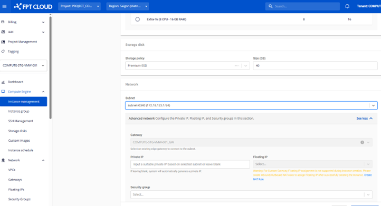Image resolution: width=381 pixels, height=206 pixels.
Task: Select Instance management
Action: (x=24, y=102)
